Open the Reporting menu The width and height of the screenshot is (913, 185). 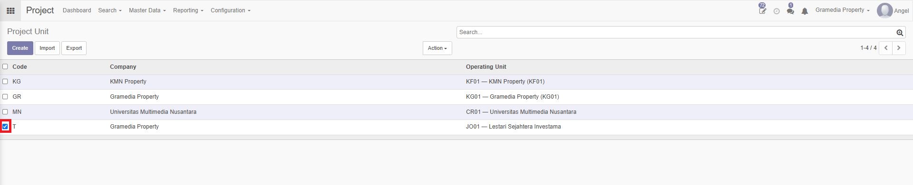tap(188, 10)
